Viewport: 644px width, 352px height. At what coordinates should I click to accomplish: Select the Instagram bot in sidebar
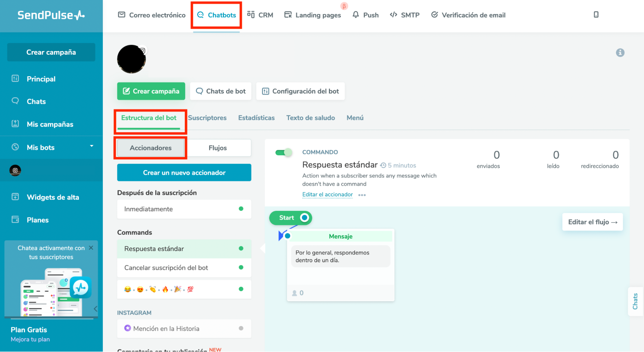coord(15,170)
